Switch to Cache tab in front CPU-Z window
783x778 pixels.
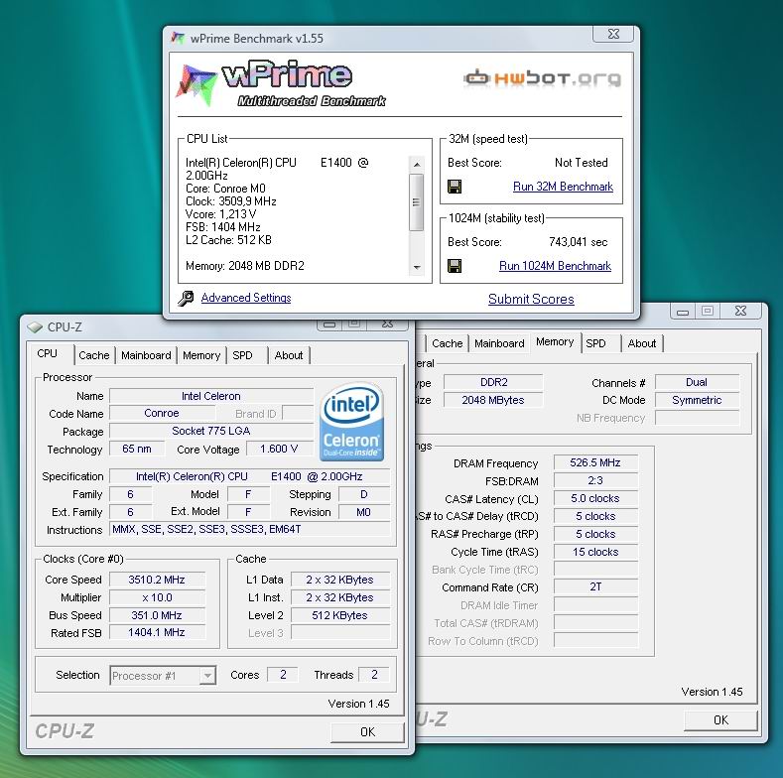tap(94, 355)
